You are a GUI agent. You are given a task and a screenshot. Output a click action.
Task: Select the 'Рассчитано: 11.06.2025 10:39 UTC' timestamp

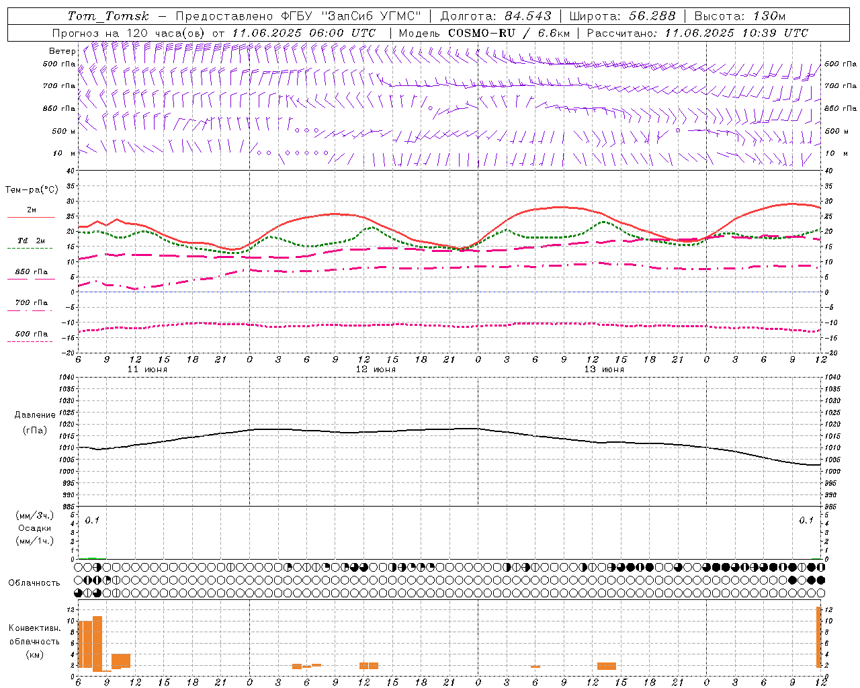(697, 33)
